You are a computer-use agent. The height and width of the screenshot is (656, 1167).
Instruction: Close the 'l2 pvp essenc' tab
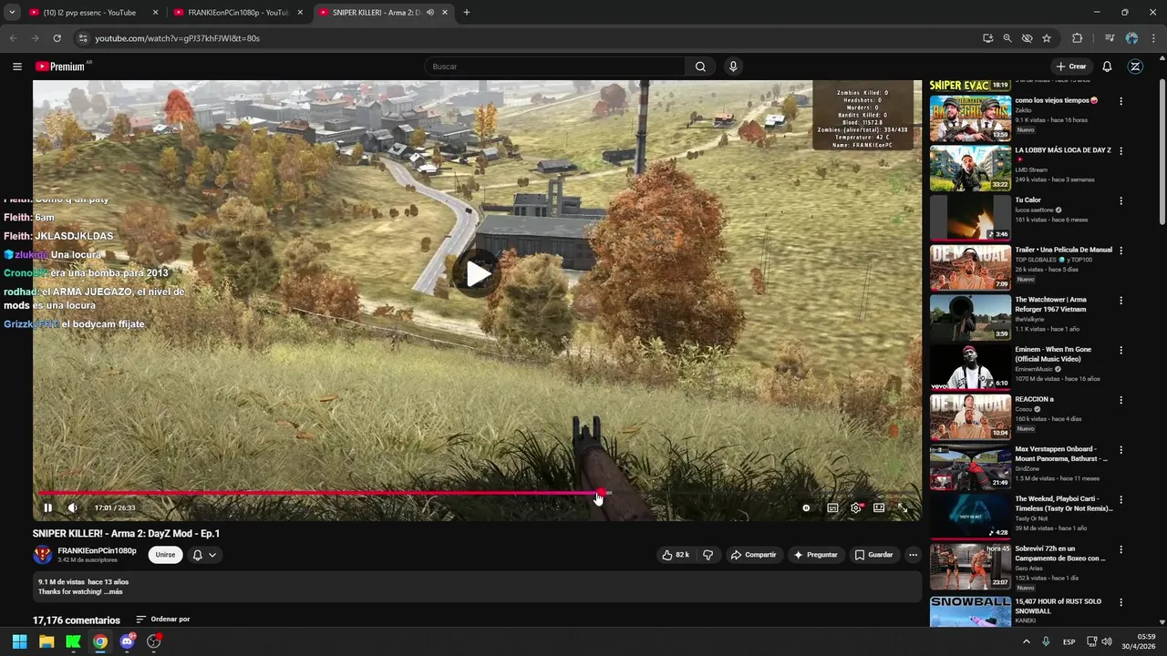point(155,13)
